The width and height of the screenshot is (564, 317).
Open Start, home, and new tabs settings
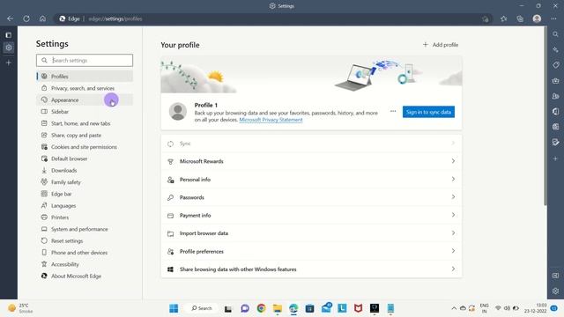[85, 123]
